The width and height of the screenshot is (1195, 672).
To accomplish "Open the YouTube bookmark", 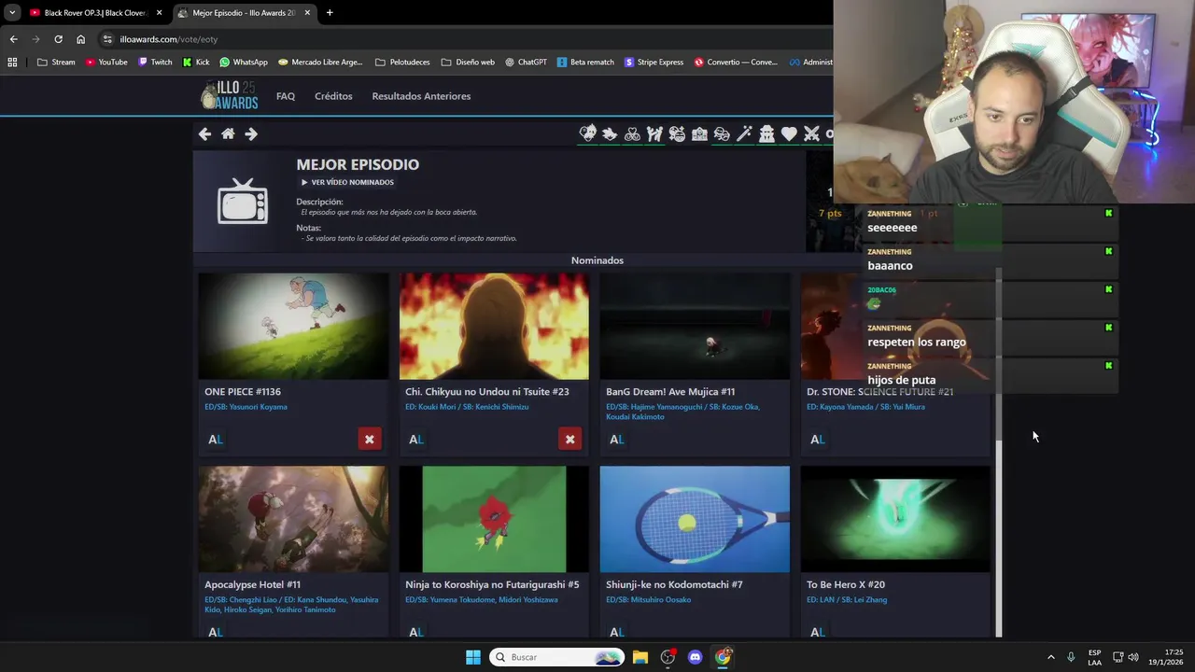I will click(x=106, y=63).
